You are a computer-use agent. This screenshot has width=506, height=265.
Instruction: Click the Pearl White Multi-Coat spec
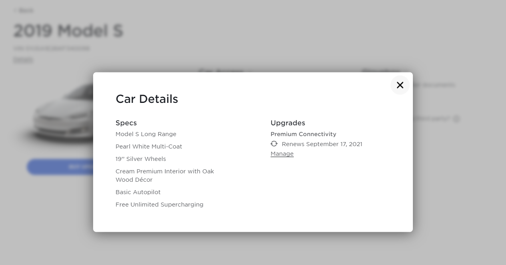pos(149,147)
